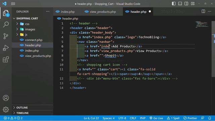Open the 1 Spell warning status
Viewport: 215px width, 121px height.
pyautogui.click(x=173, y=118)
